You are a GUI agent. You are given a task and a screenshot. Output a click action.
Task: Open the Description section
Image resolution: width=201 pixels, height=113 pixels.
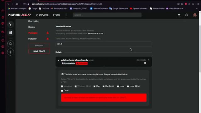(34, 21)
